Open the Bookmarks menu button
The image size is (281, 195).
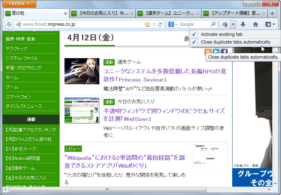click(270, 24)
